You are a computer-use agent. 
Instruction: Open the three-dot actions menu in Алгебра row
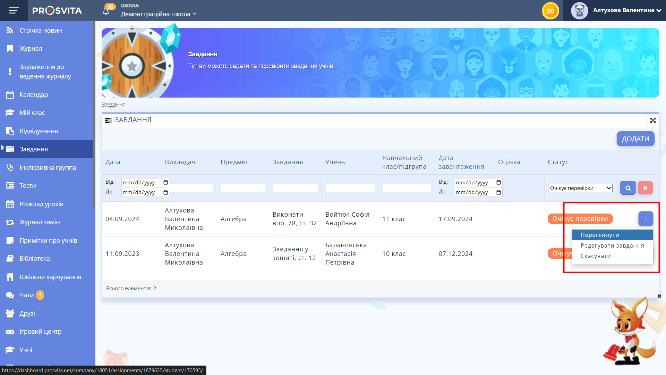coord(646,219)
